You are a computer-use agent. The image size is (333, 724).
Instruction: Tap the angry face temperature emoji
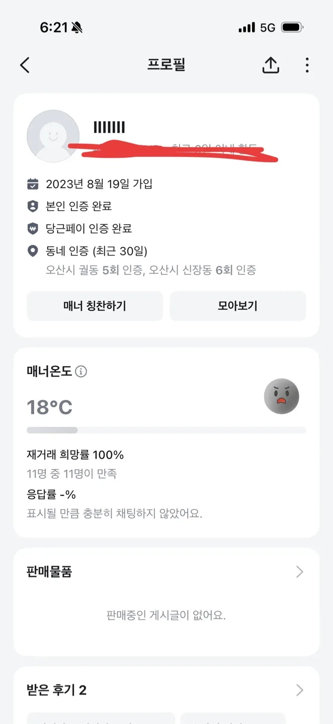point(282,397)
